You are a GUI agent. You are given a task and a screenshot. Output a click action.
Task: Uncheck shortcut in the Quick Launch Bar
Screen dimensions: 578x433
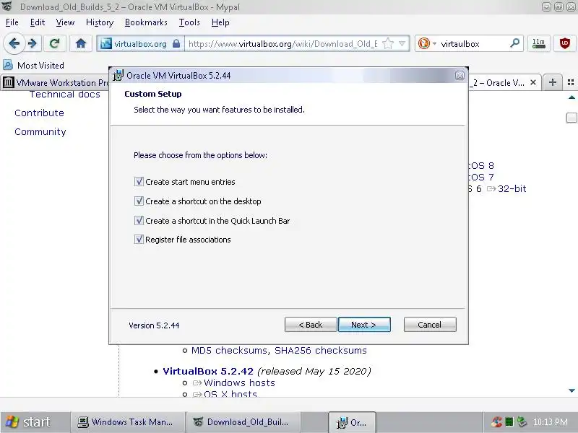(x=139, y=221)
